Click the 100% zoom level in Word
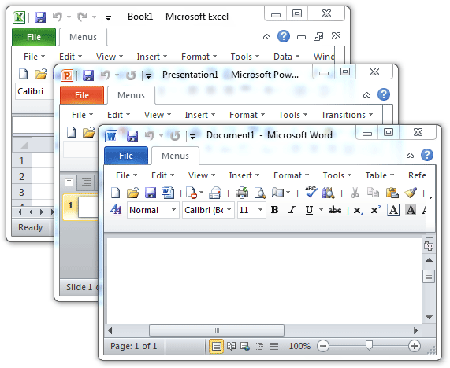 click(x=299, y=346)
